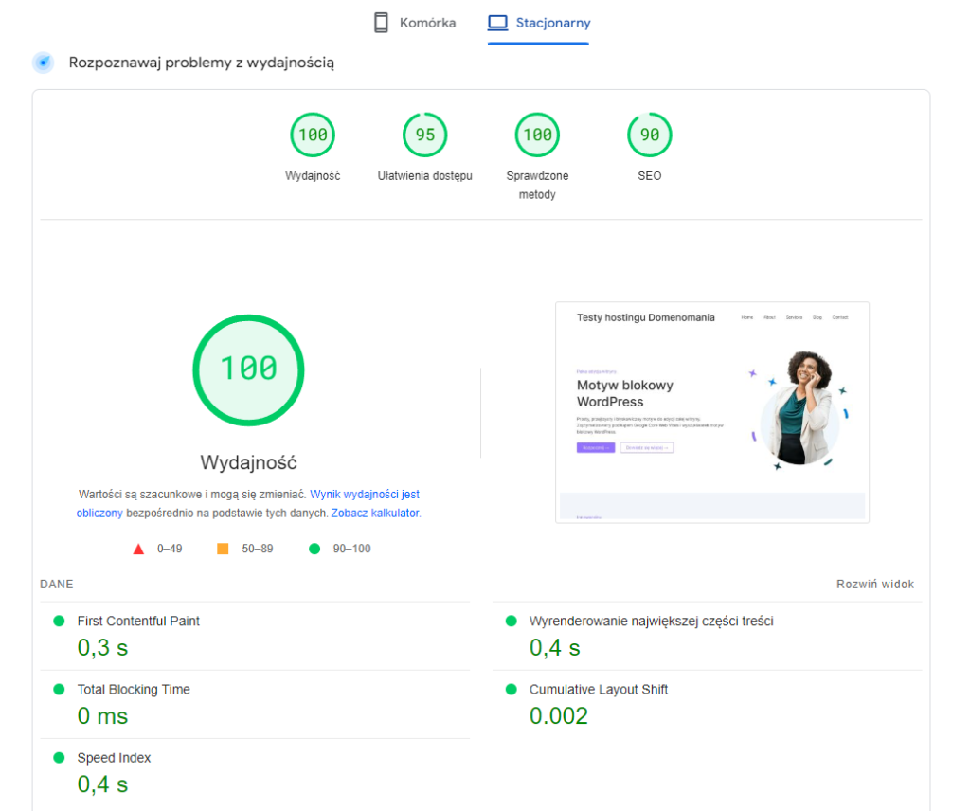Image resolution: width=970 pixels, height=811 pixels.
Task: Click the orange square marker for 50–89 range
Action: point(225,549)
